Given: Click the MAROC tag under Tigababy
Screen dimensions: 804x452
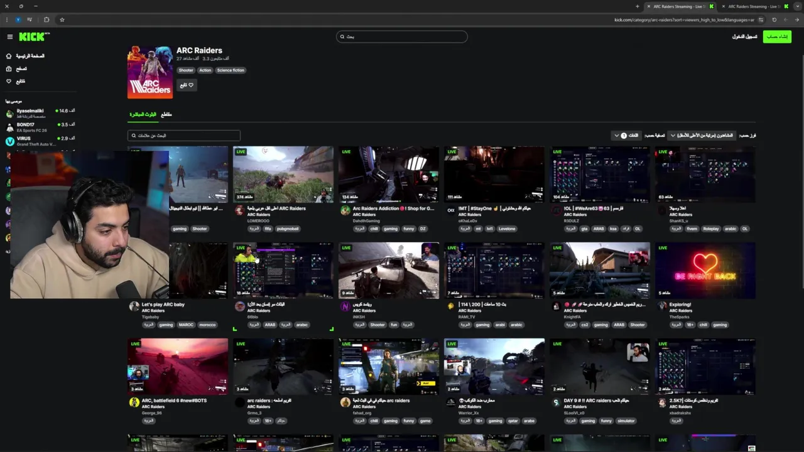Looking at the screenshot, I should coord(186,325).
